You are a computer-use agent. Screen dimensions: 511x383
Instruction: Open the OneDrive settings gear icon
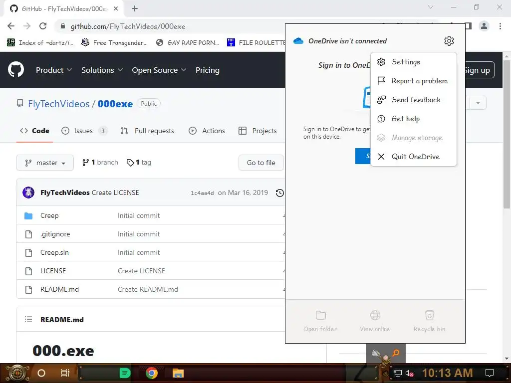coord(449,41)
